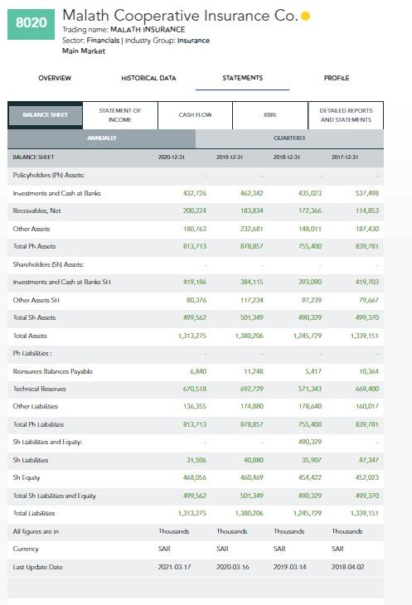
Task: Show Annually figures
Action: click(x=101, y=138)
